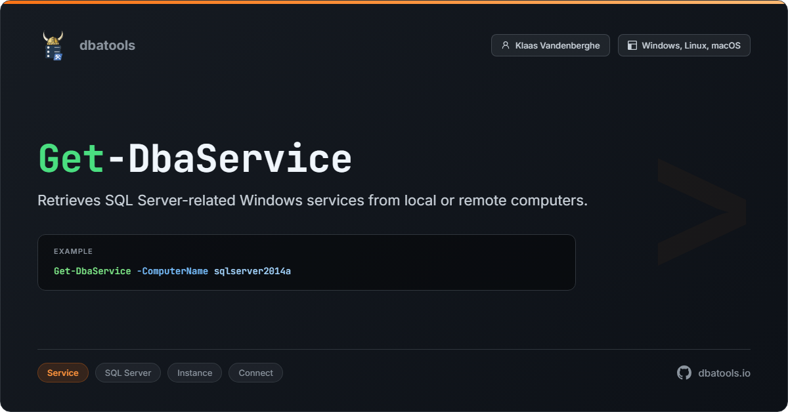
Task: Click the EXAMPLE label in the code block
Action: [73, 251]
